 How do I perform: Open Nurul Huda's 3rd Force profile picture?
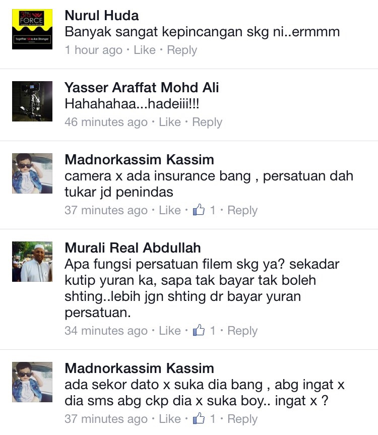click(x=32, y=29)
